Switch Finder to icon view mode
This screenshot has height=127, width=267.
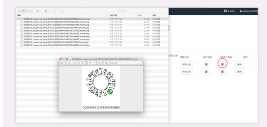(19, 11)
